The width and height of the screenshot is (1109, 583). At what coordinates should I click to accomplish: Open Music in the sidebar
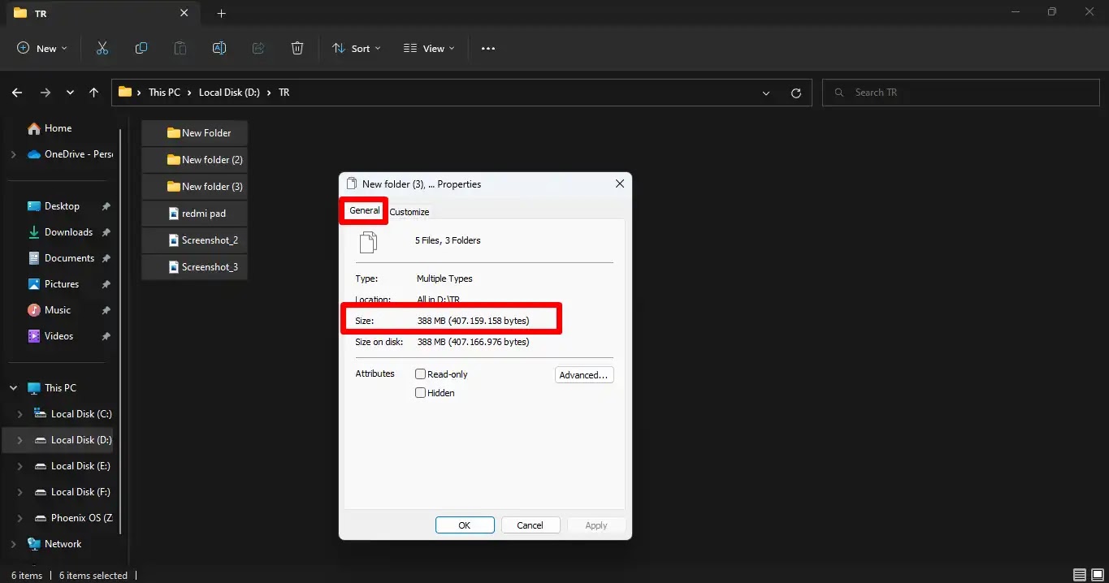coord(57,310)
